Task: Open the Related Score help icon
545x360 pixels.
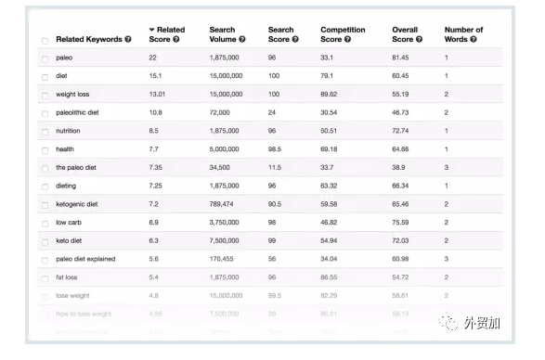Action: coord(176,39)
